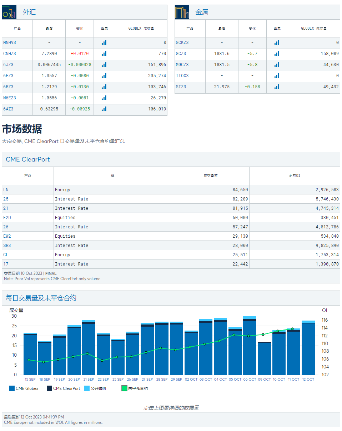The width and height of the screenshot is (342, 431).
Task: Open the chart icon for GCZ3
Action: [277, 54]
